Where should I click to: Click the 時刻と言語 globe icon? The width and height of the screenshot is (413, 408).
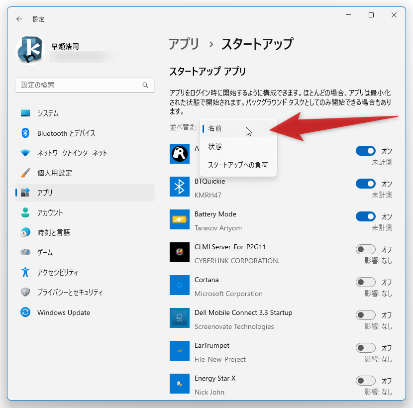[25, 232]
